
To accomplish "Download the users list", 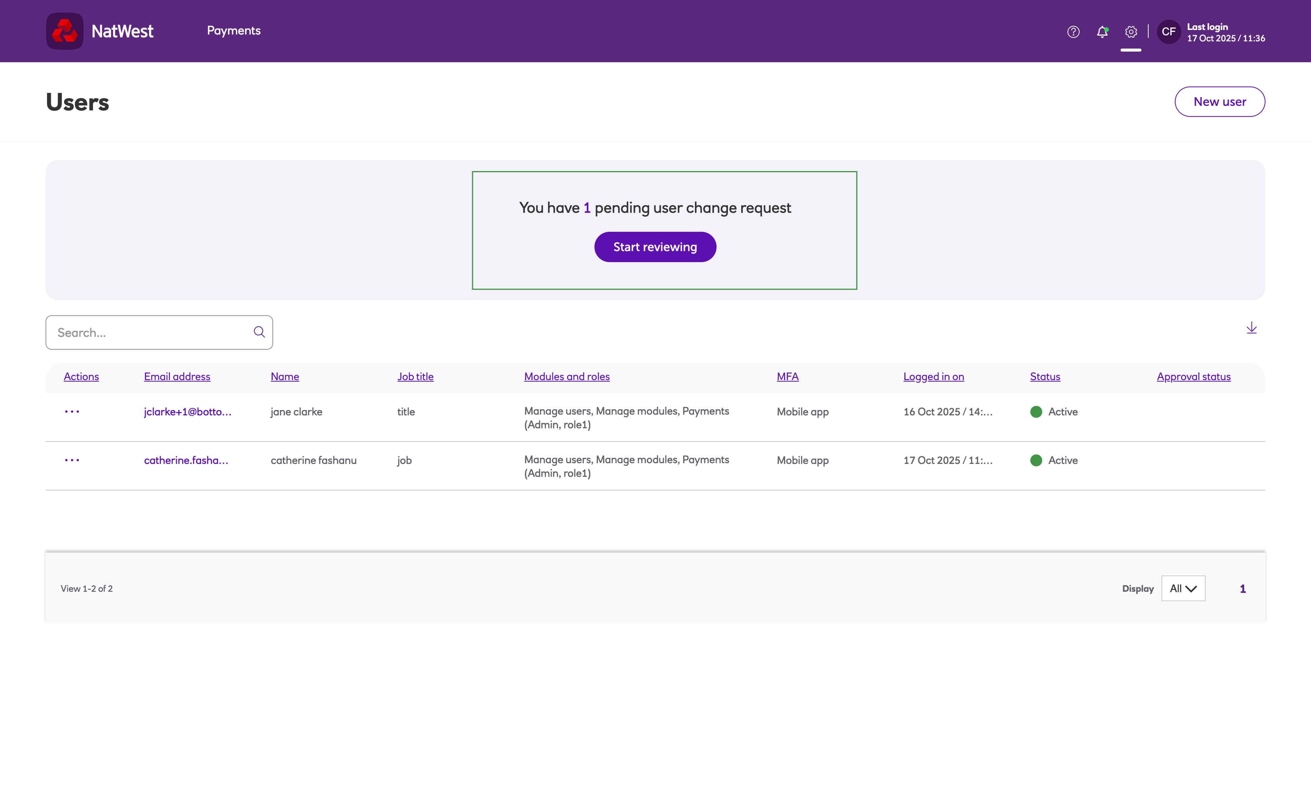I will click(1251, 328).
